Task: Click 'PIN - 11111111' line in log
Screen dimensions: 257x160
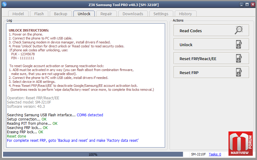Action: pyautogui.click(x=23, y=58)
